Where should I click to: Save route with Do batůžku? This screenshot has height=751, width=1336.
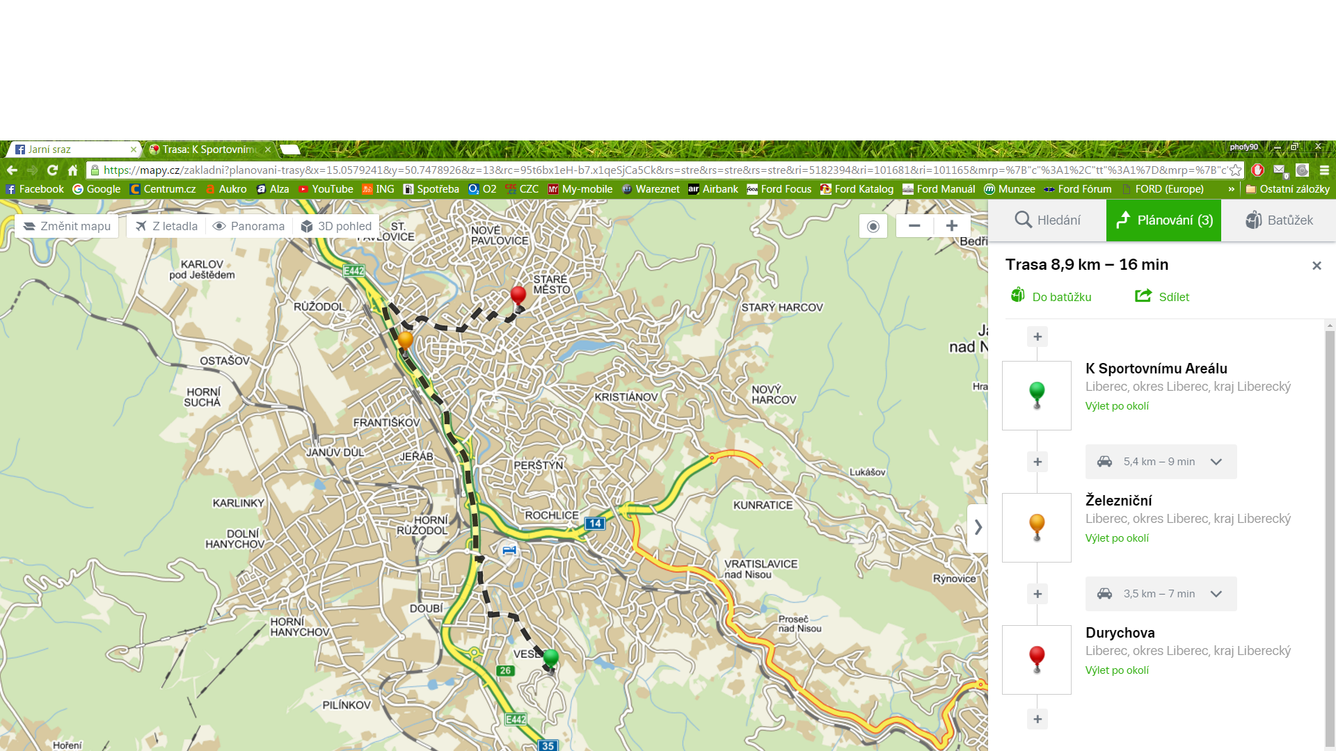pos(1051,297)
